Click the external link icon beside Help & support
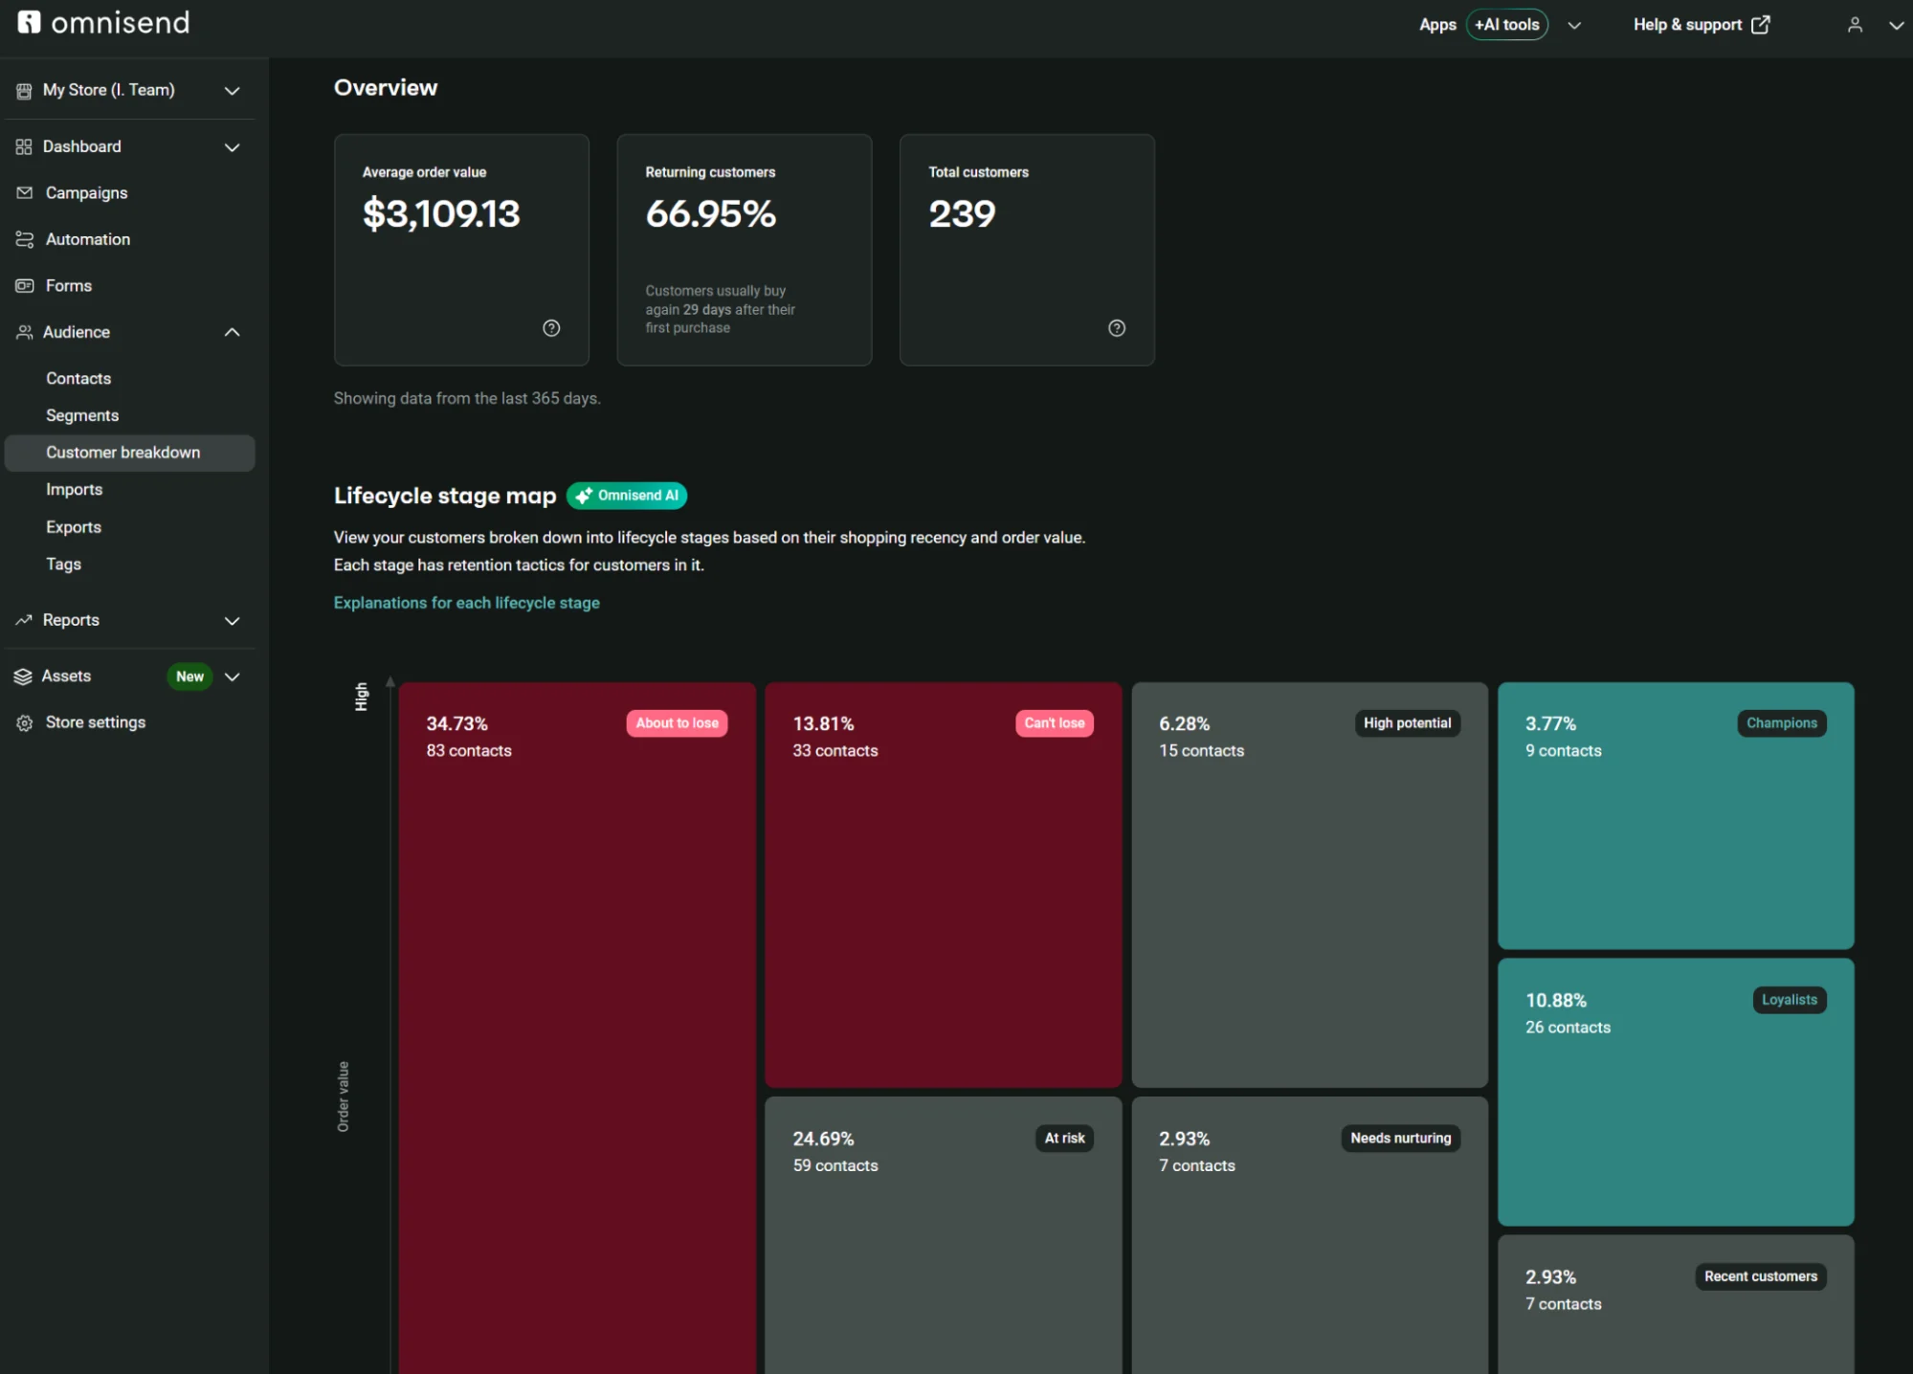 1761,25
